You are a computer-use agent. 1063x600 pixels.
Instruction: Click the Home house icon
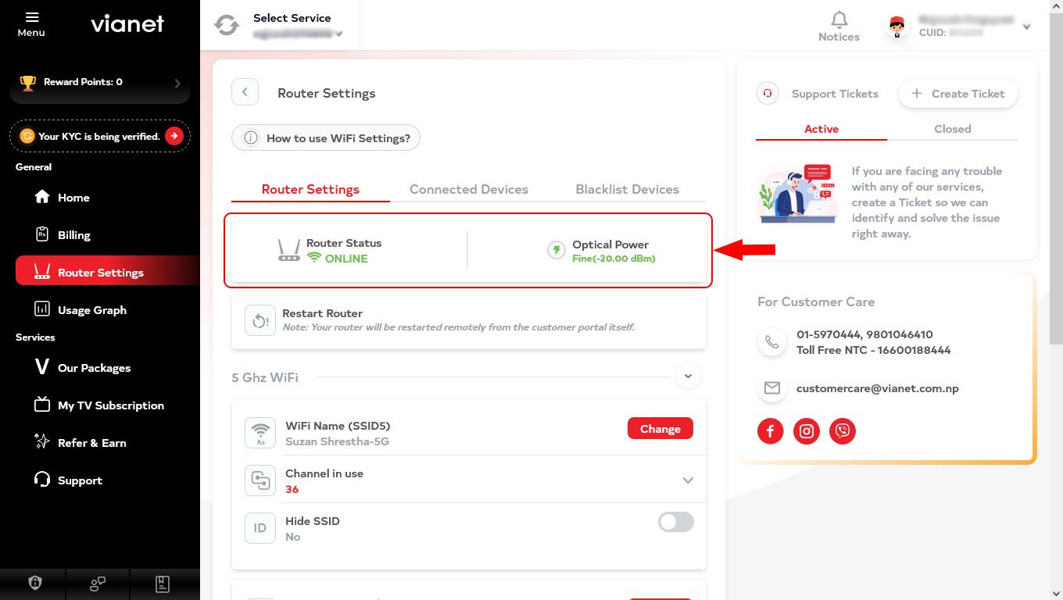[42, 197]
